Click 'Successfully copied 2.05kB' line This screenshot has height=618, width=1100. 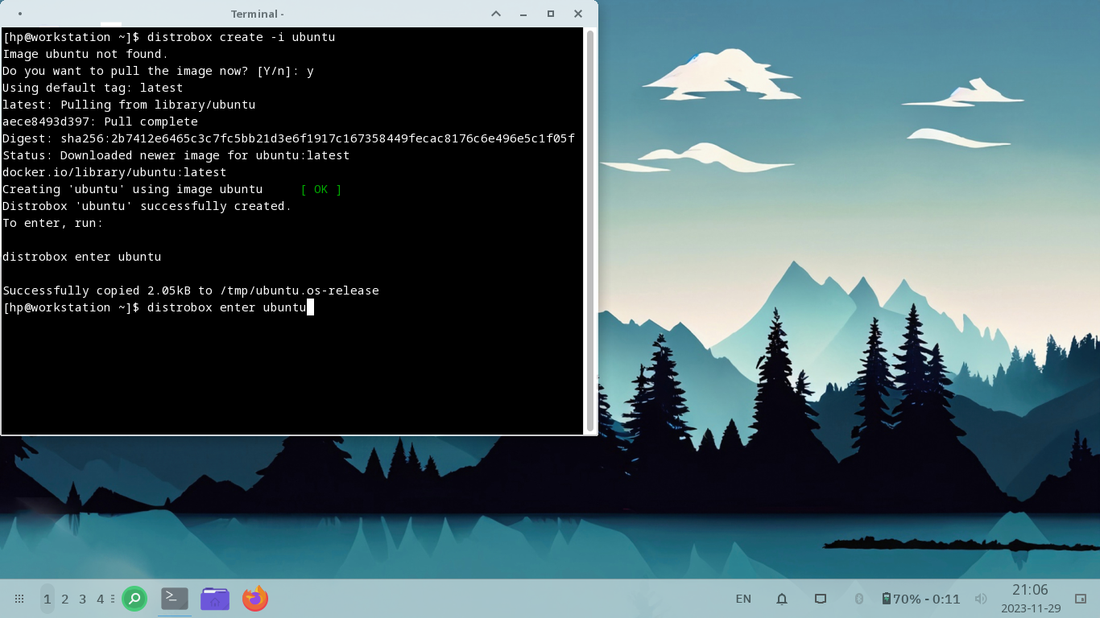click(x=191, y=290)
